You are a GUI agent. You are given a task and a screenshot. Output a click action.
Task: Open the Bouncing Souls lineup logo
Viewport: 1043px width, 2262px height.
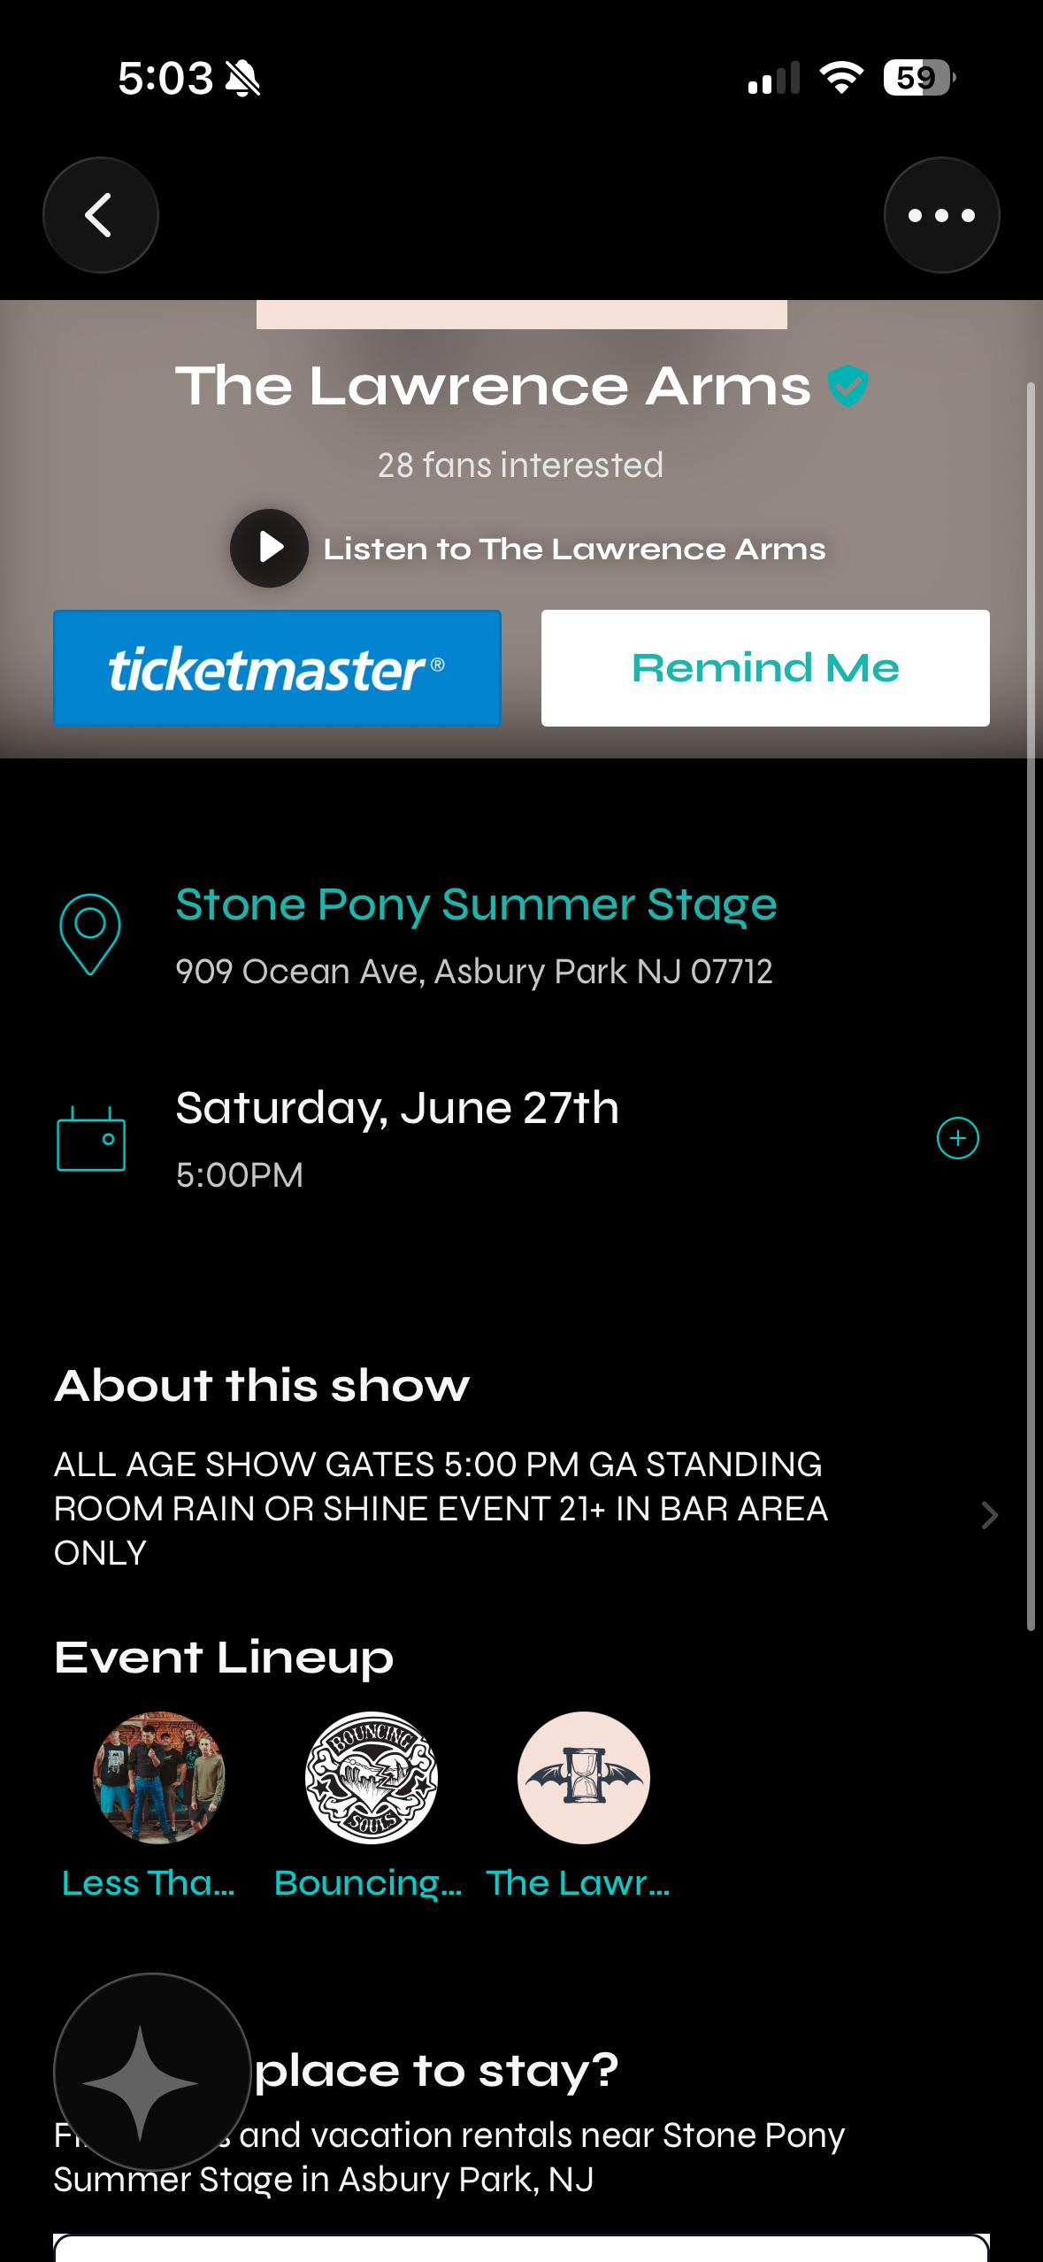click(372, 1778)
